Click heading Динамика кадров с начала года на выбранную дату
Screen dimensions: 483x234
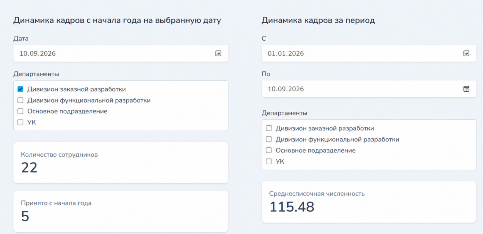point(117,21)
